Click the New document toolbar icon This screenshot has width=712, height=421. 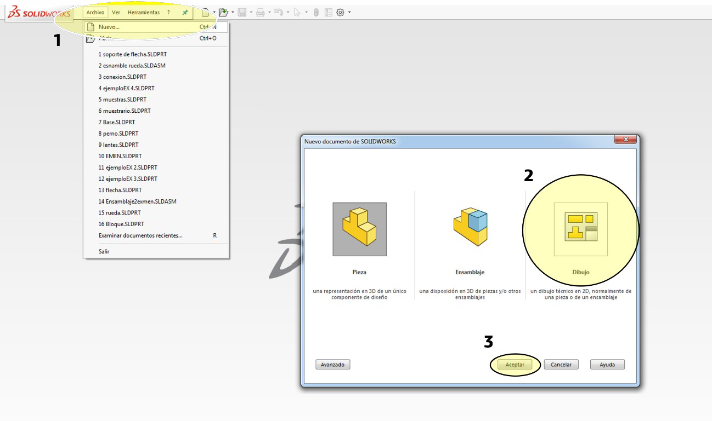tap(205, 12)
